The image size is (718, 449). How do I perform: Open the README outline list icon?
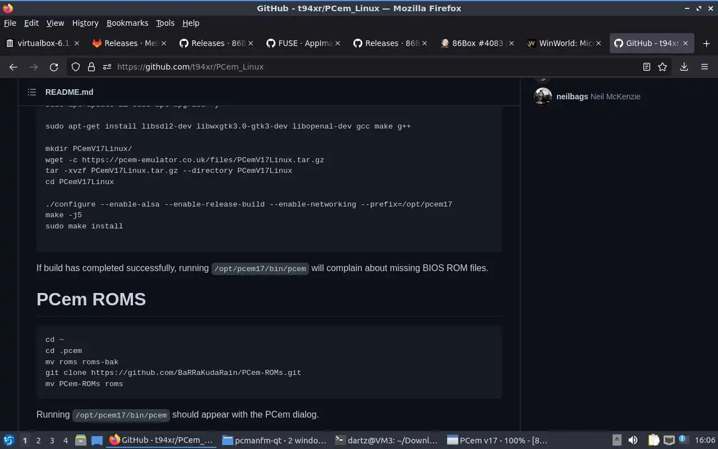(32, 92)
